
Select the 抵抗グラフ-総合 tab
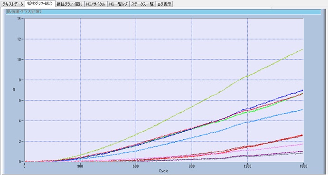pos(40,3)
